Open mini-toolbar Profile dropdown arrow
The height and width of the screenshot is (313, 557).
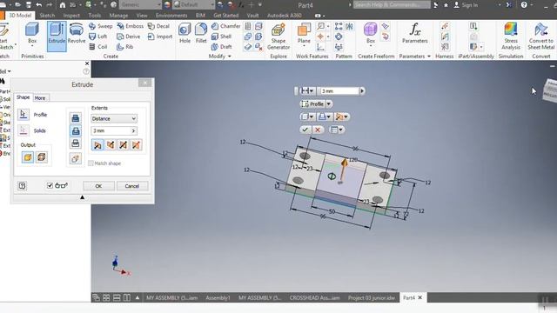[x=329, y=104]
